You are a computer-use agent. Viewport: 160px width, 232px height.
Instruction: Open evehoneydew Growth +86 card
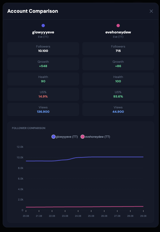[118, 64]
